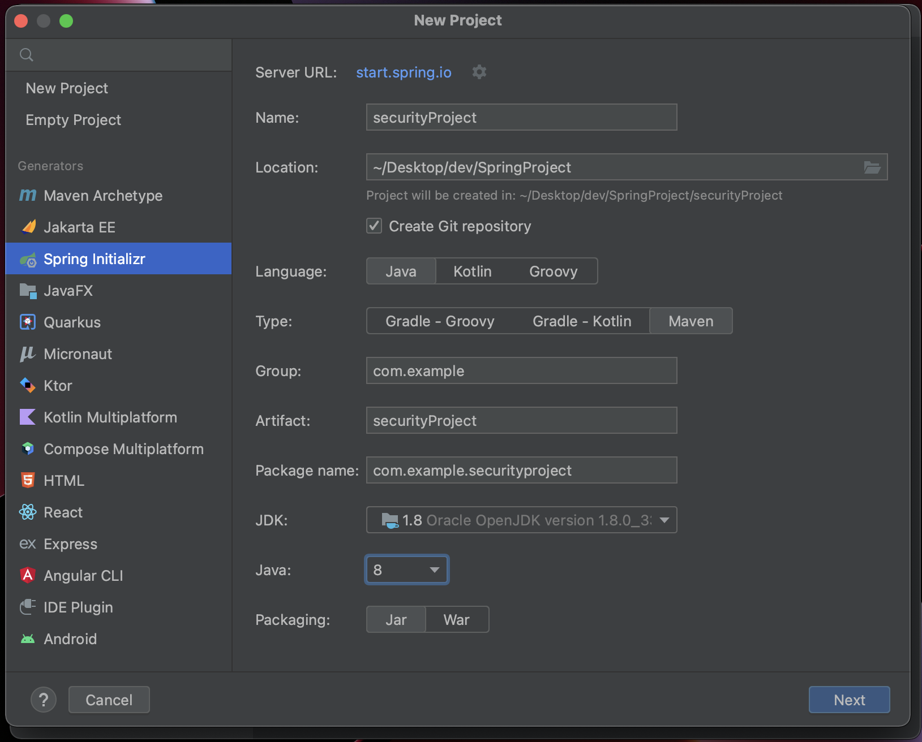Click the Maven Archetype icon
The width and height of the screenshot is (922, 742).
[28, 195]
